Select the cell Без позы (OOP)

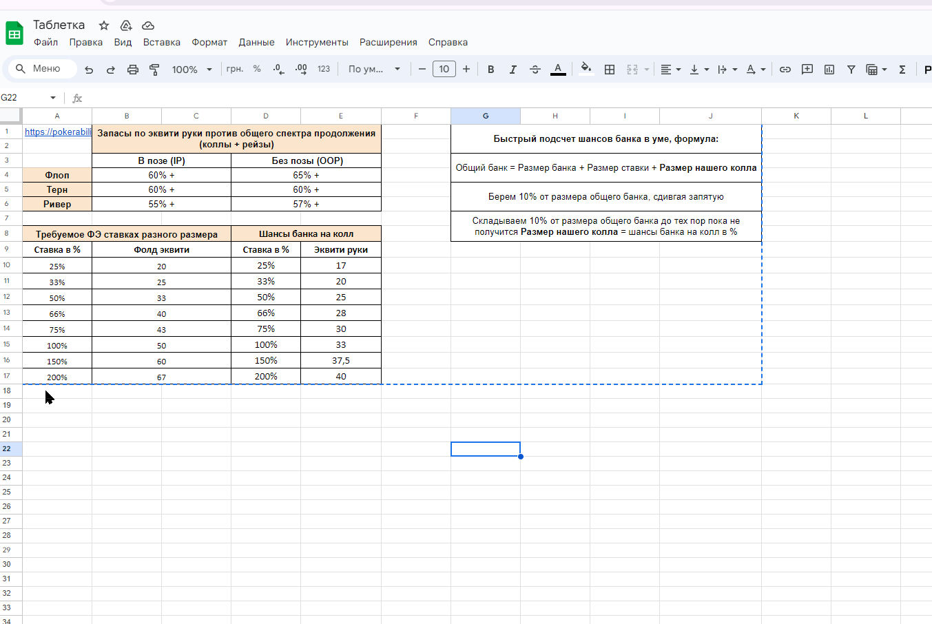tap(307, 160)
